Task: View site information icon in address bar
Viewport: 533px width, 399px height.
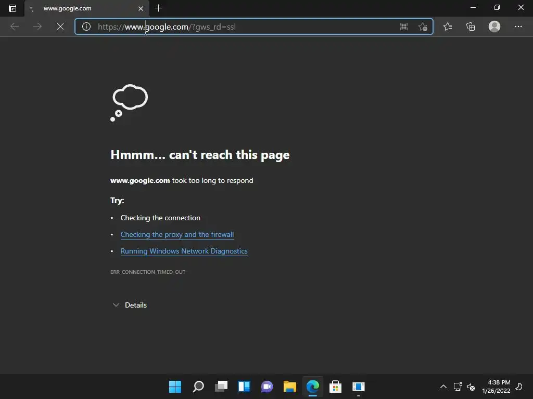Action: click(x=86, y=26)
